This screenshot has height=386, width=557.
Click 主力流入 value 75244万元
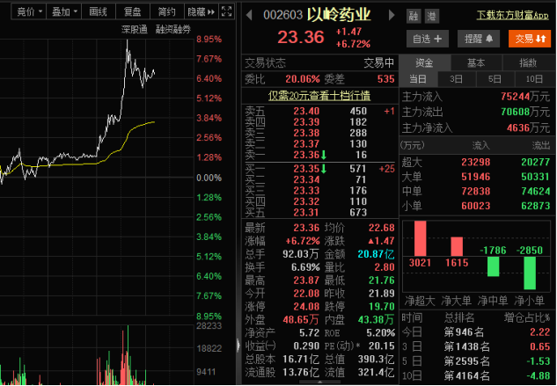[525, 96]
